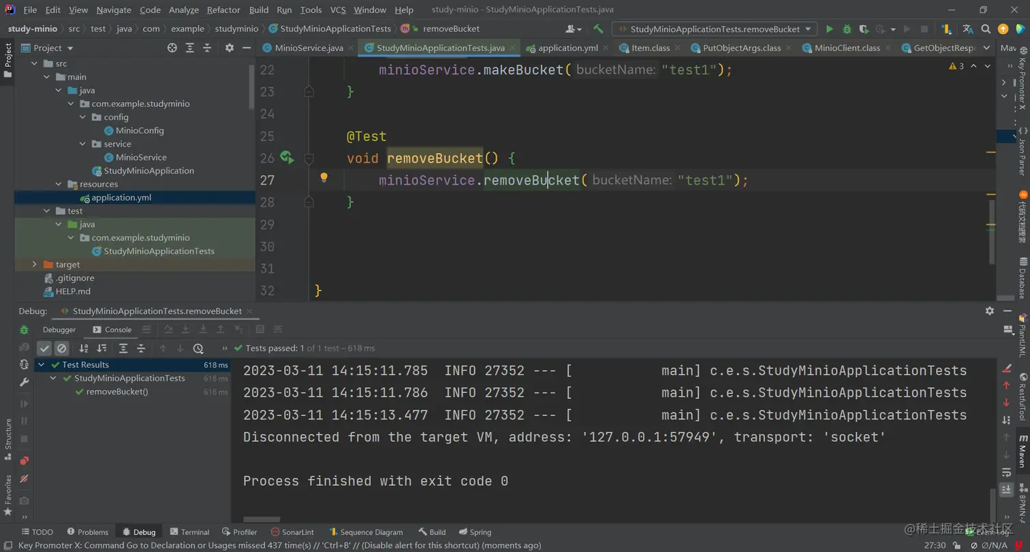Hide the Project panel with the minus icon
The image size is (1030, 552).
(247, 48)
